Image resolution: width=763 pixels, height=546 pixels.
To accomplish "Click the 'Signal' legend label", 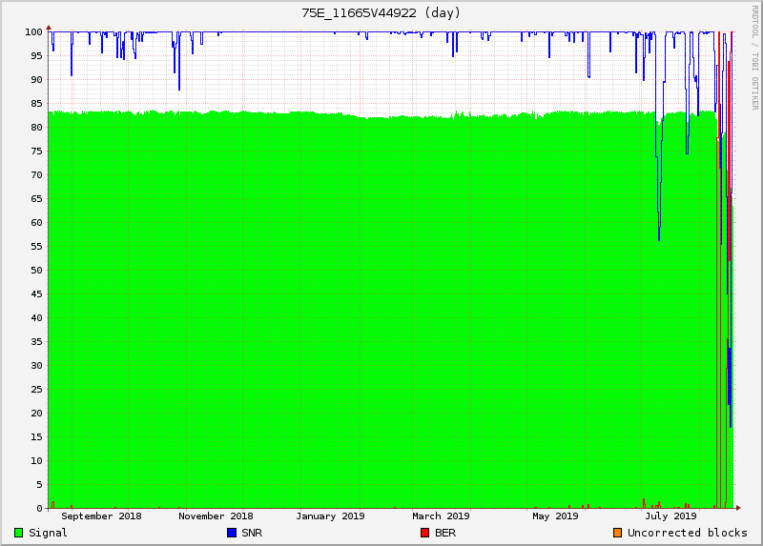I will click(48, 533).
